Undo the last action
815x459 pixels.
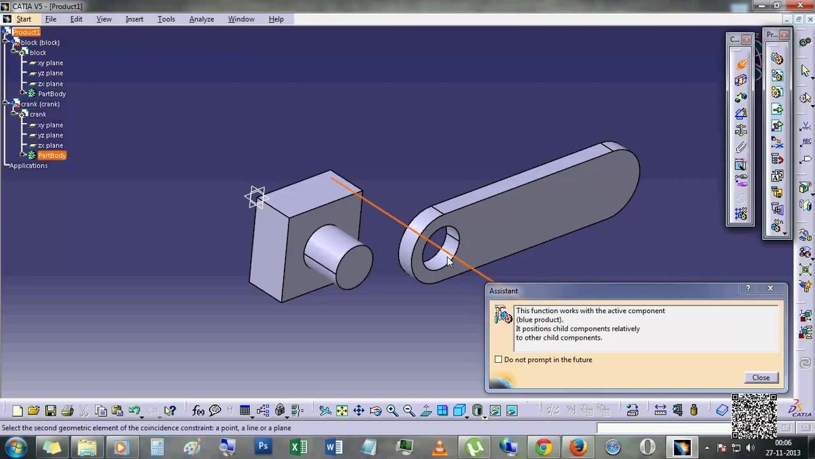[134, 411]
